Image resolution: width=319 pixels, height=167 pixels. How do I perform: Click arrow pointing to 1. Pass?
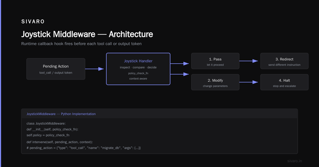179,64
